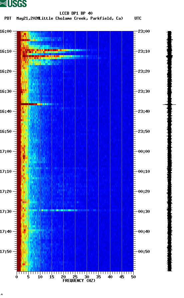
Task: Click the 15 Hz frequency tick label
Action: pyautogui.click(x=52, y=277)
